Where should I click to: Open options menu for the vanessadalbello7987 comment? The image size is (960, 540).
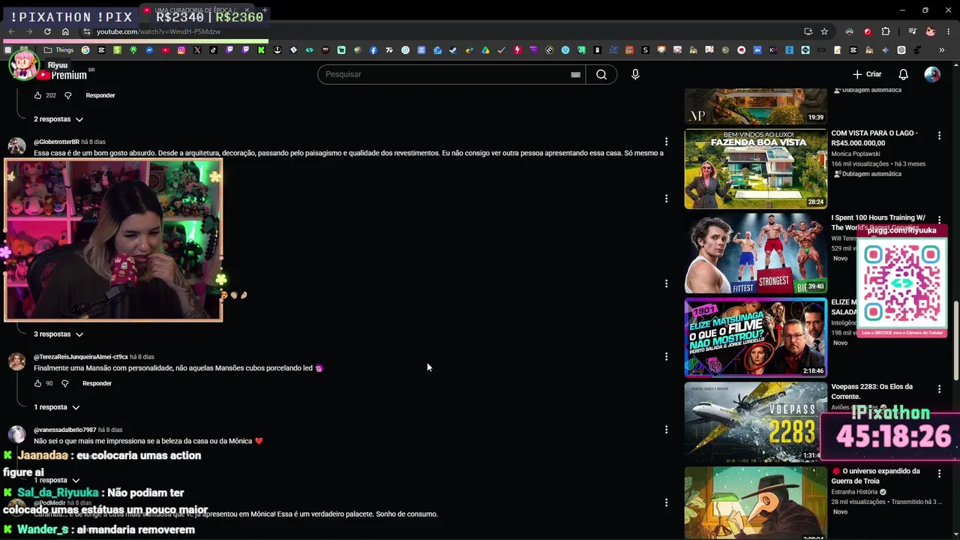click(x=666, y=430)
